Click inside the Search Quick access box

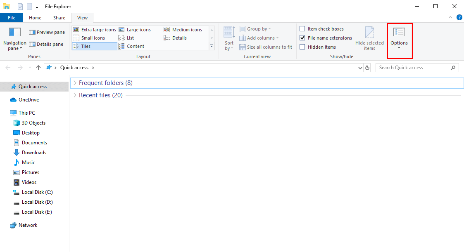tap(413, 67)
